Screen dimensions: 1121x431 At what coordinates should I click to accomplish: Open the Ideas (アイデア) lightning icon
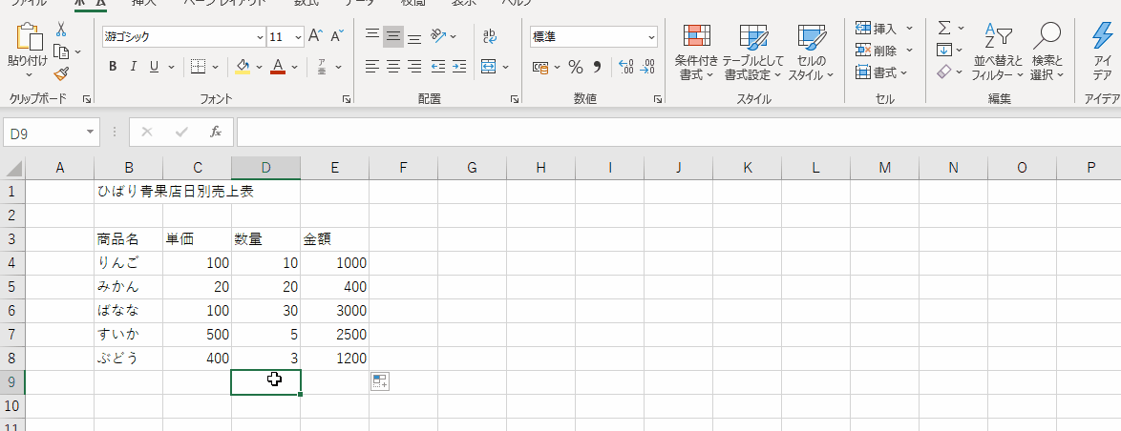click(1102, 52)
